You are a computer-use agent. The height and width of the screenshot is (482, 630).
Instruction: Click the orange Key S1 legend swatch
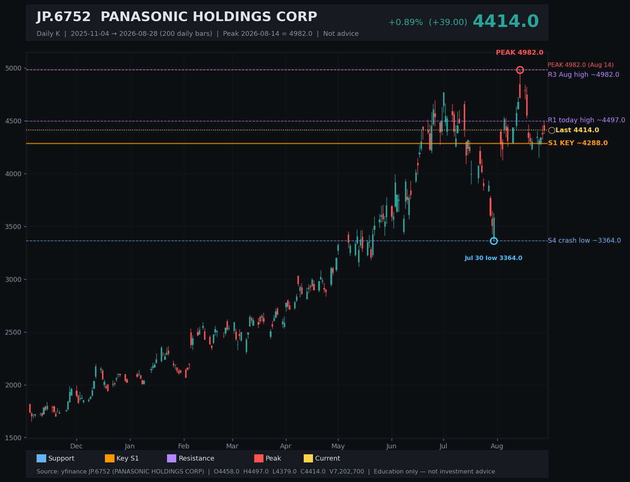pyautogui.click(x=110, y=458)
